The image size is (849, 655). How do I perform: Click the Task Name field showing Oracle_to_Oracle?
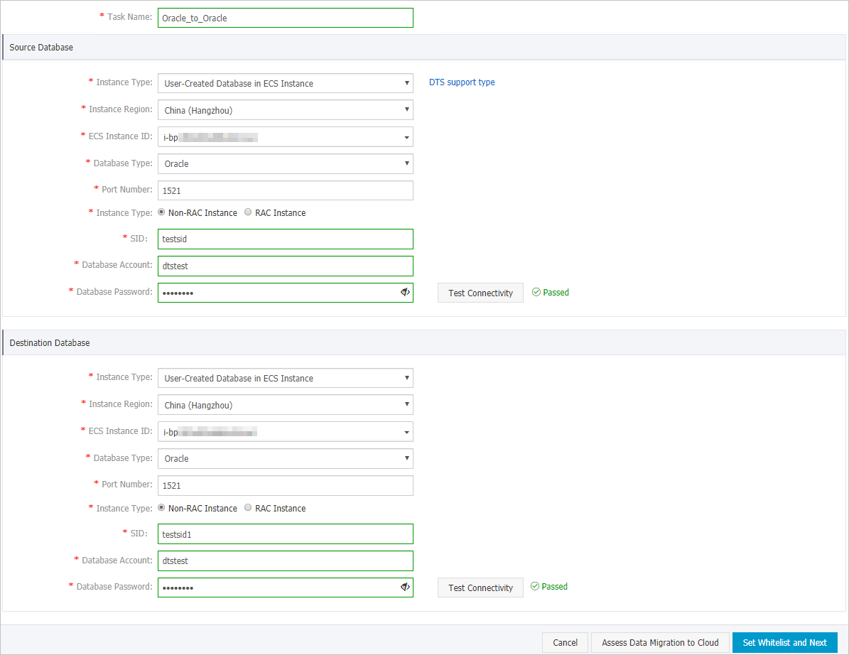point(285,17)
